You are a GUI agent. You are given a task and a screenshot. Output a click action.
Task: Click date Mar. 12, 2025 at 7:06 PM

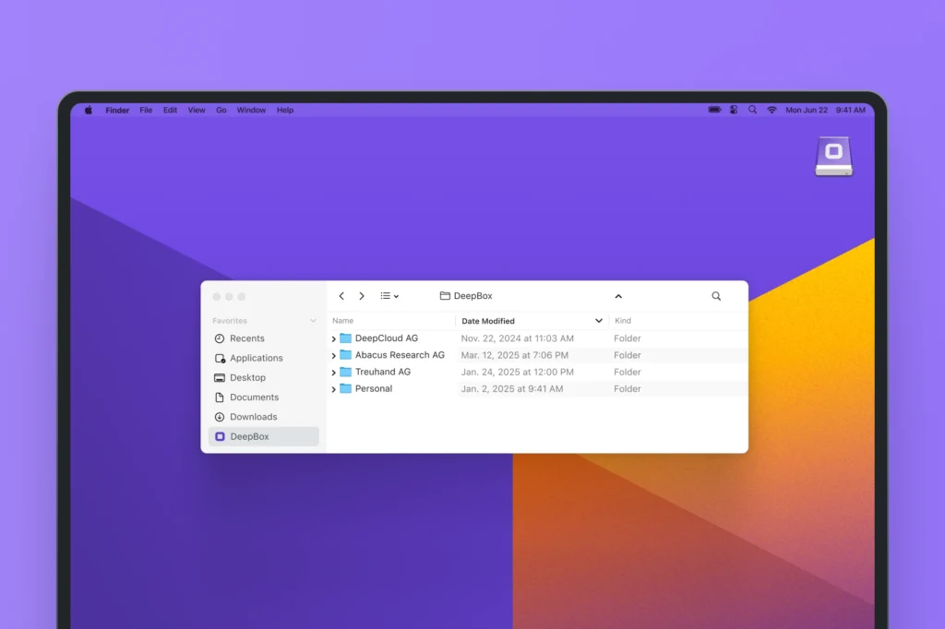(515, 355)
